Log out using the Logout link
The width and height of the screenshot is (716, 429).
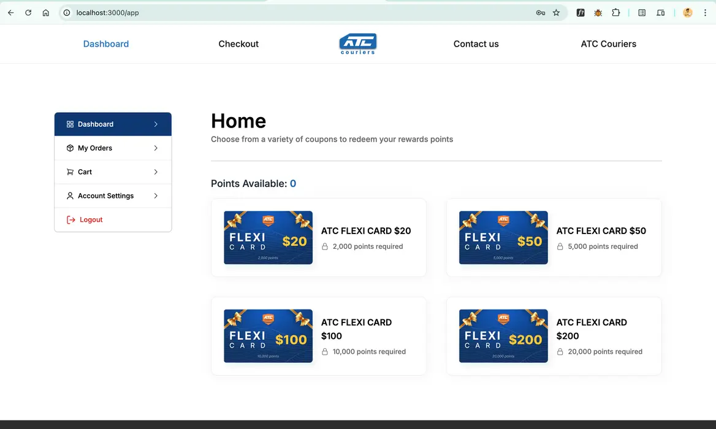click(x=91, y=220)
